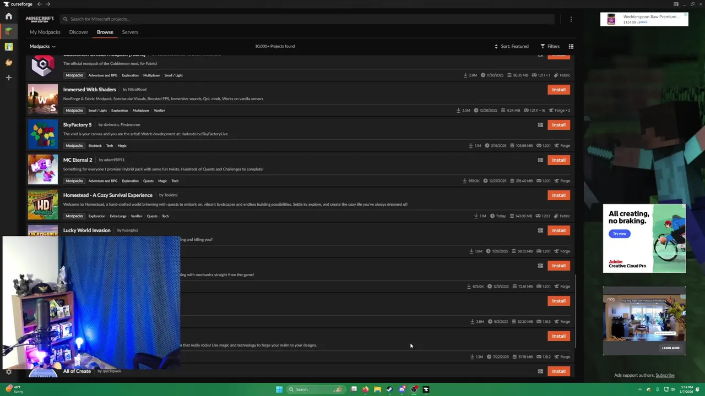Click the Windows taskbar Search box
Viewport: 705px width, 396px height.
pyautogui.click(x=316, y=389)
